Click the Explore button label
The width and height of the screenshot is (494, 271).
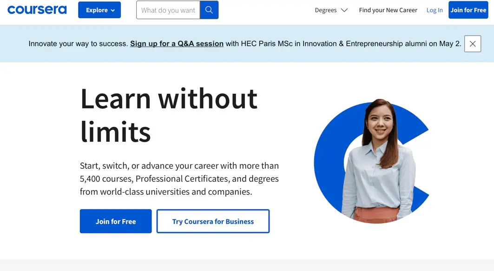96,10
